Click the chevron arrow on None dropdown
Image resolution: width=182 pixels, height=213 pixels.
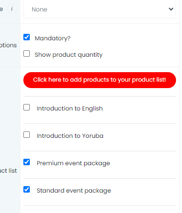tap(171, 9)
